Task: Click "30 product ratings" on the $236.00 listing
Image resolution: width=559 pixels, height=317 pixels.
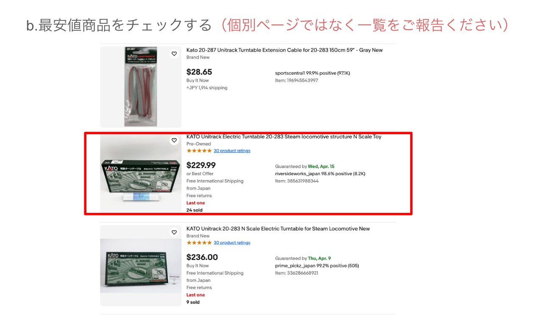Action: (x=232, y=243)
